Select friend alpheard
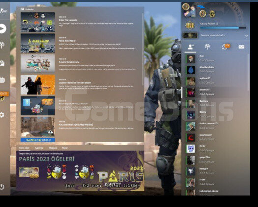Viewport: 258px width, 207px height. coord(216,81)
